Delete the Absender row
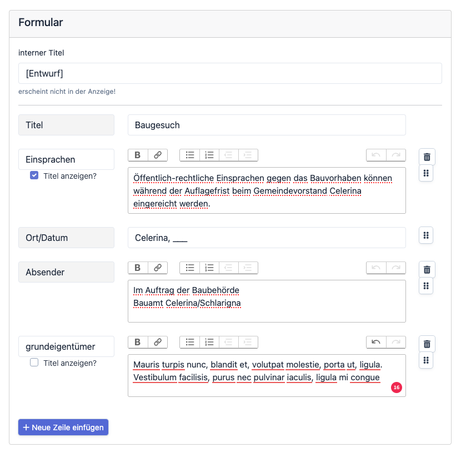The height and width of the screenshot is (458, 461). 427,270
